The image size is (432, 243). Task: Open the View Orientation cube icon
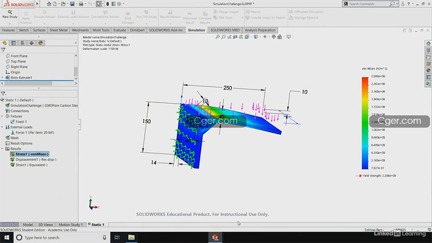coord(247,37)
